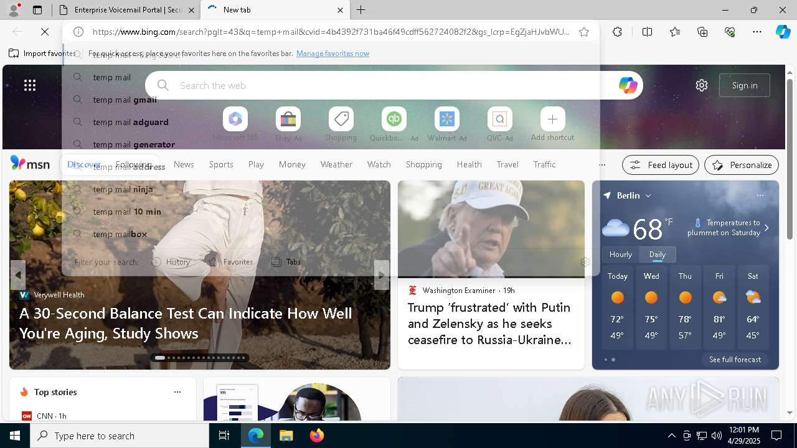Go to next carousel story
The width and height of the screenshot is (797, 448).
[381, 274]
